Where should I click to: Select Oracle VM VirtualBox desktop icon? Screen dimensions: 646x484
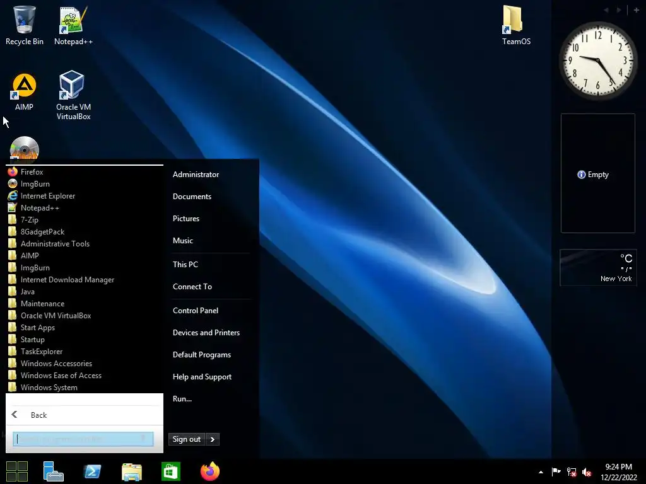73,95
